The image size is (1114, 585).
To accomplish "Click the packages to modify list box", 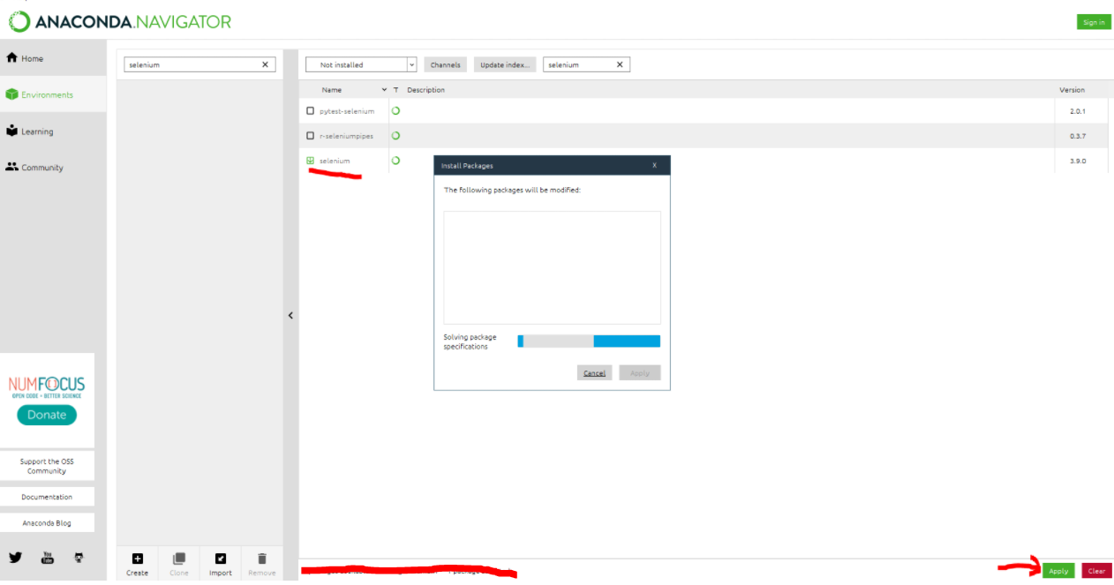I will point(552,267).
